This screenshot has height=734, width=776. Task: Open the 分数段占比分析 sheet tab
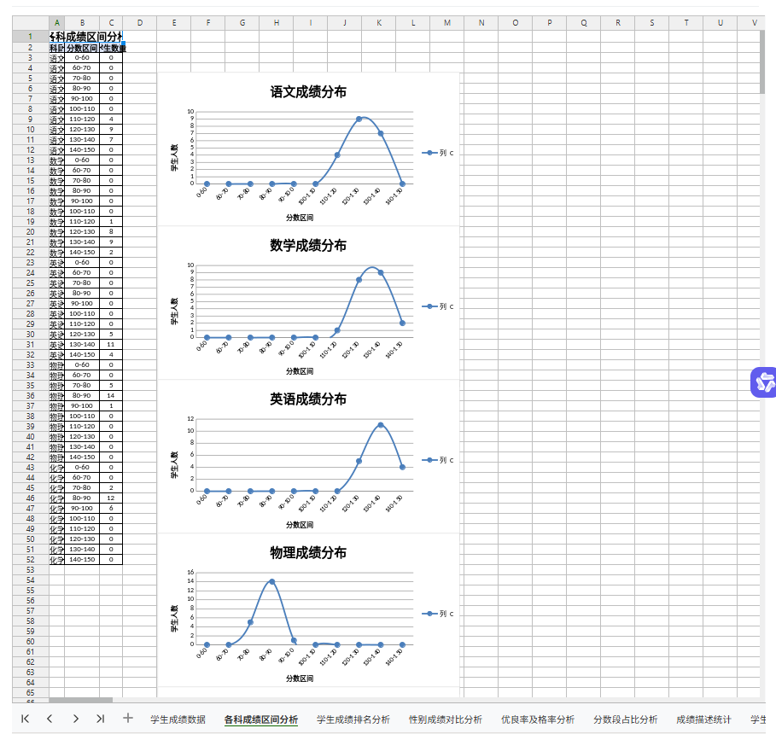pos(625,719)
